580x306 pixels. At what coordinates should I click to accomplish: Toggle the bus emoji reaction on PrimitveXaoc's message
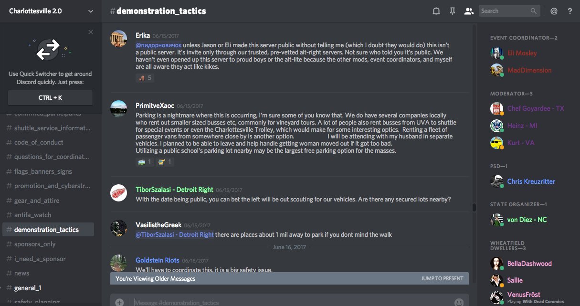pos(144,162)
